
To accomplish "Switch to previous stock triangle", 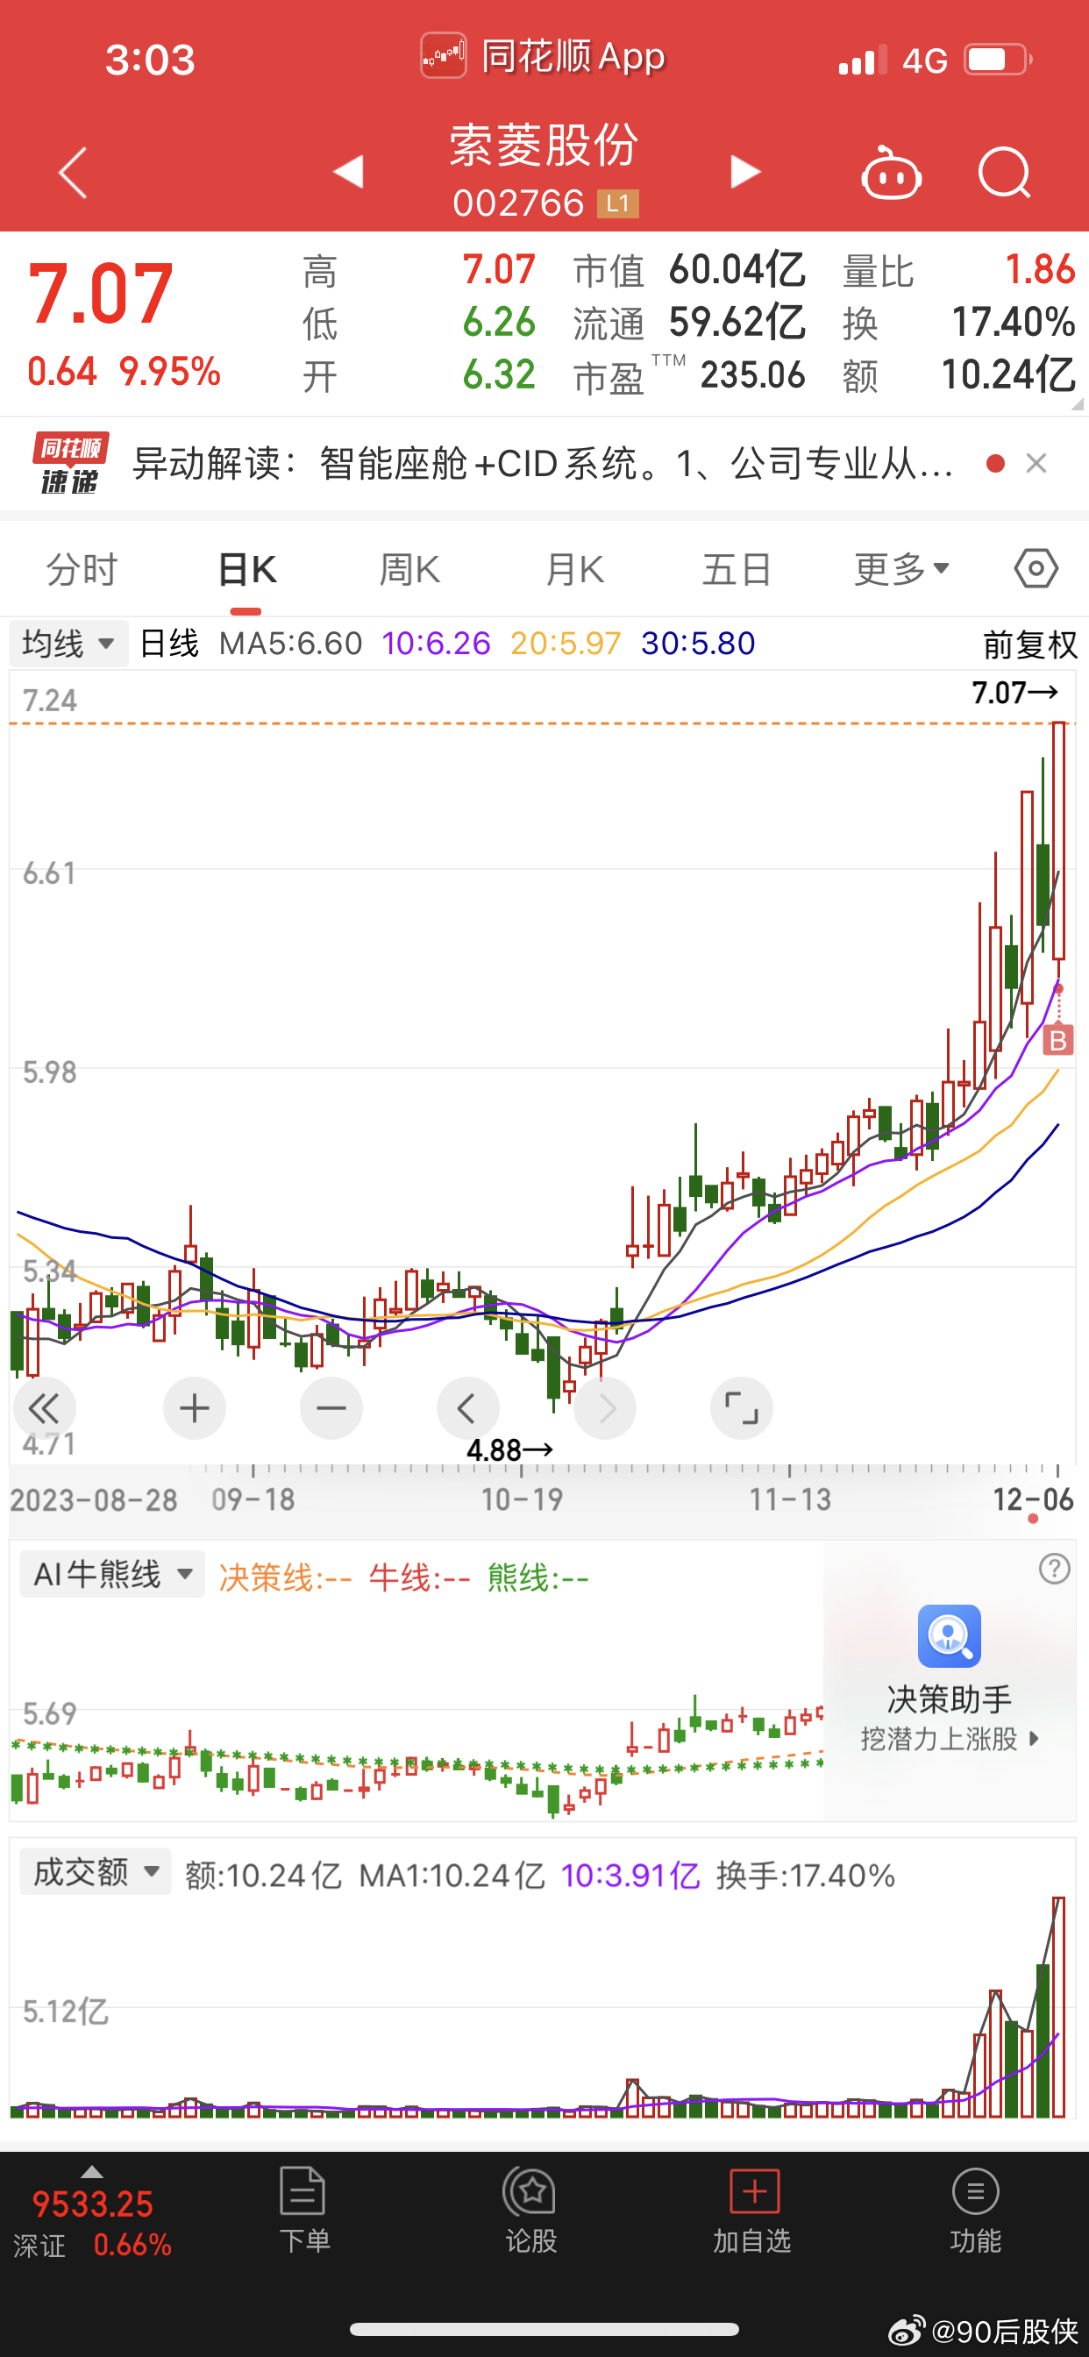I will coord(349,172).
